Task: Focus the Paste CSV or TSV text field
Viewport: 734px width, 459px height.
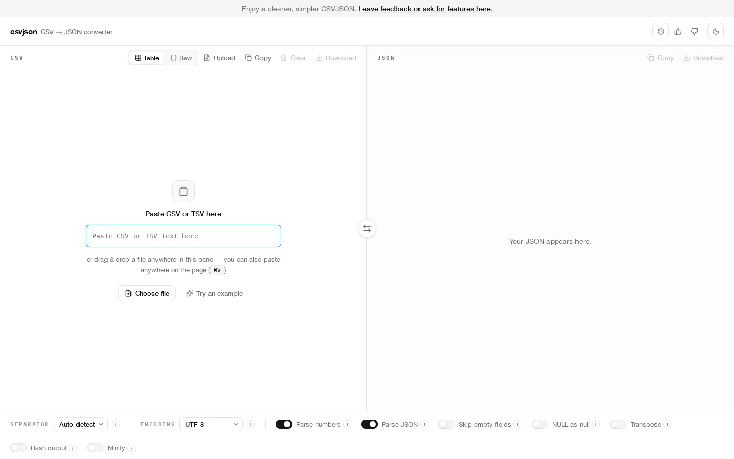Action: (x=183, y=236)
